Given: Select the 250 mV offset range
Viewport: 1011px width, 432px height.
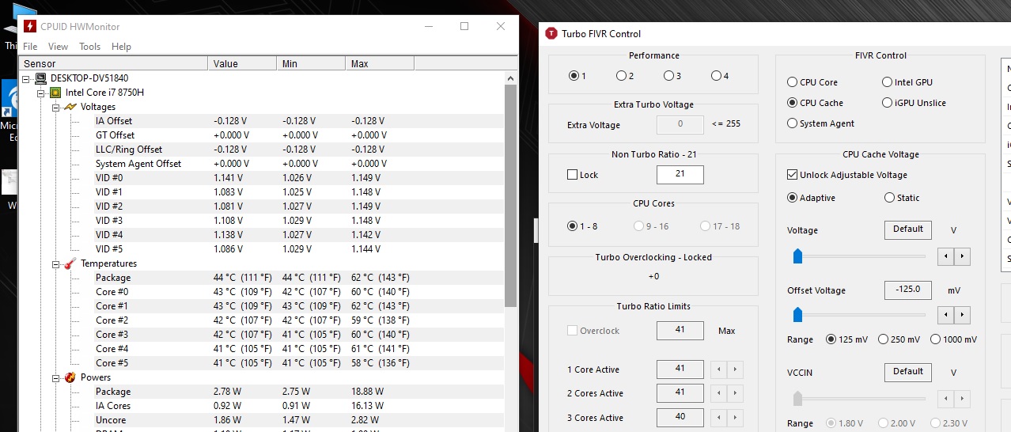Looking at the screenshot, I should (x=883, y=339).
